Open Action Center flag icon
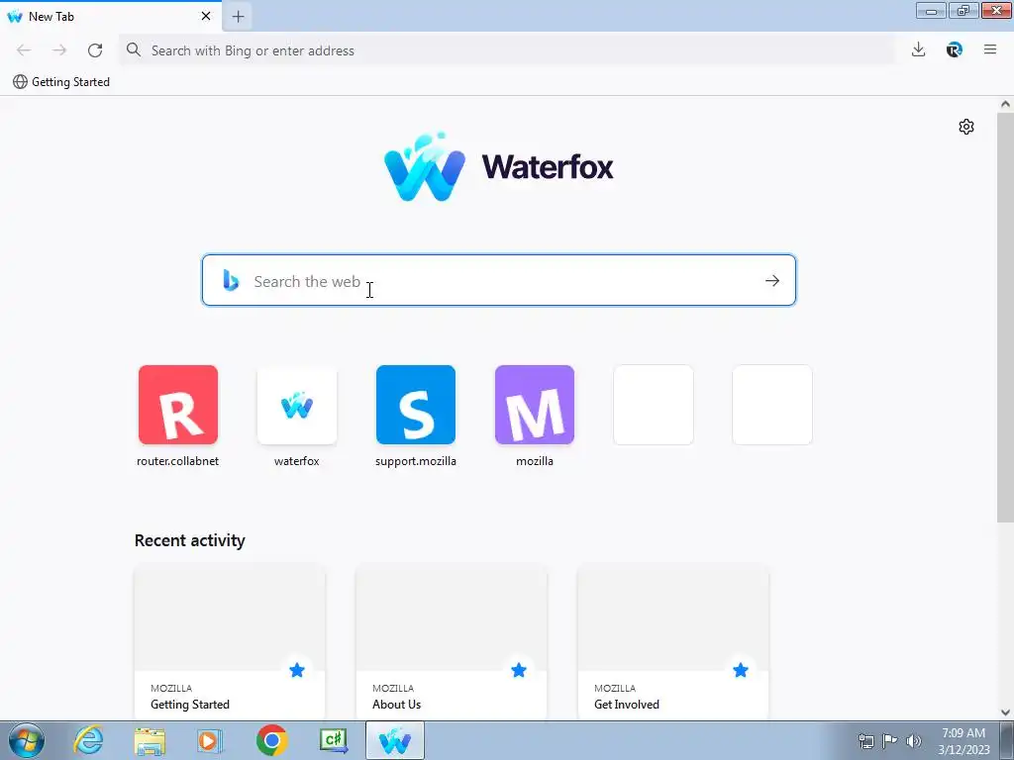Screen dimensions: 1014x760 pyautogui.click(x=890, y=741)
